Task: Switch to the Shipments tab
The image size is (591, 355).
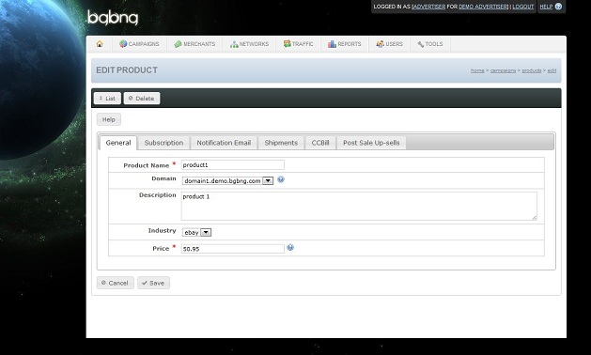Action: pos(281,143)
